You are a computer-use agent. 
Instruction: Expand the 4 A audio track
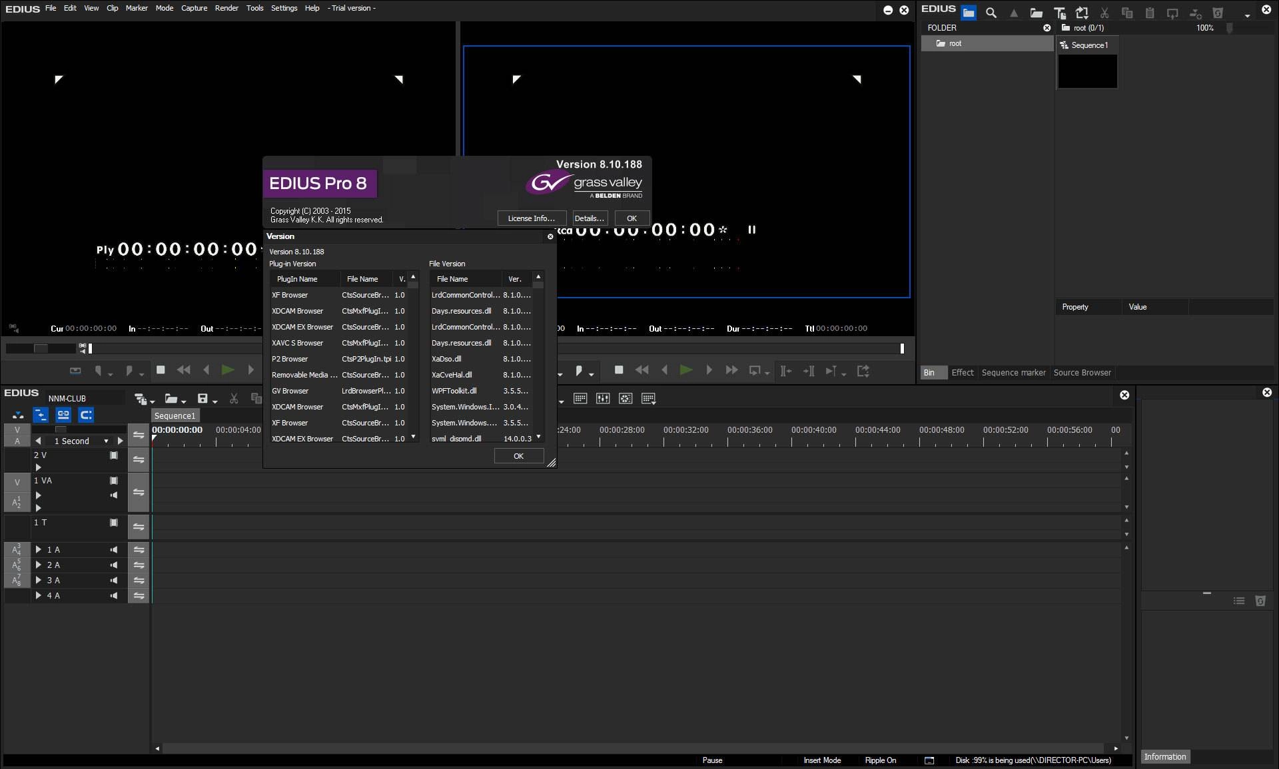[39, 596]
